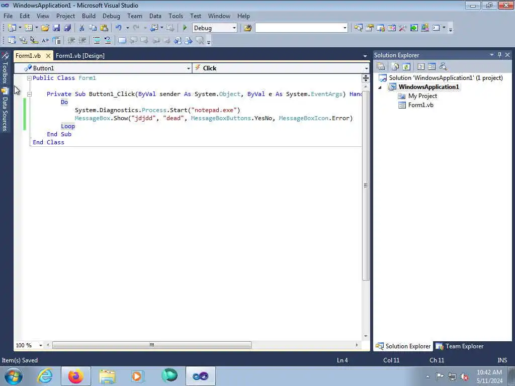Click the Find in Files binoculars icon

[x=247, y=28]
